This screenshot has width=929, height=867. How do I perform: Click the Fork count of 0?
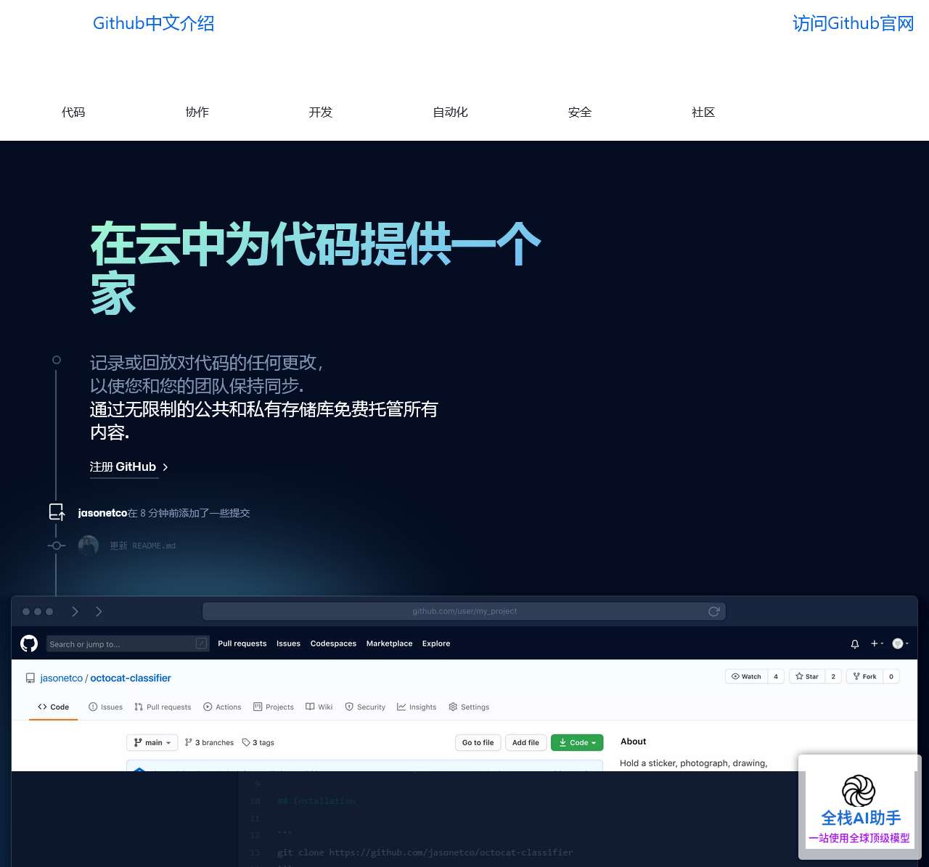click(x=891, y=676)
